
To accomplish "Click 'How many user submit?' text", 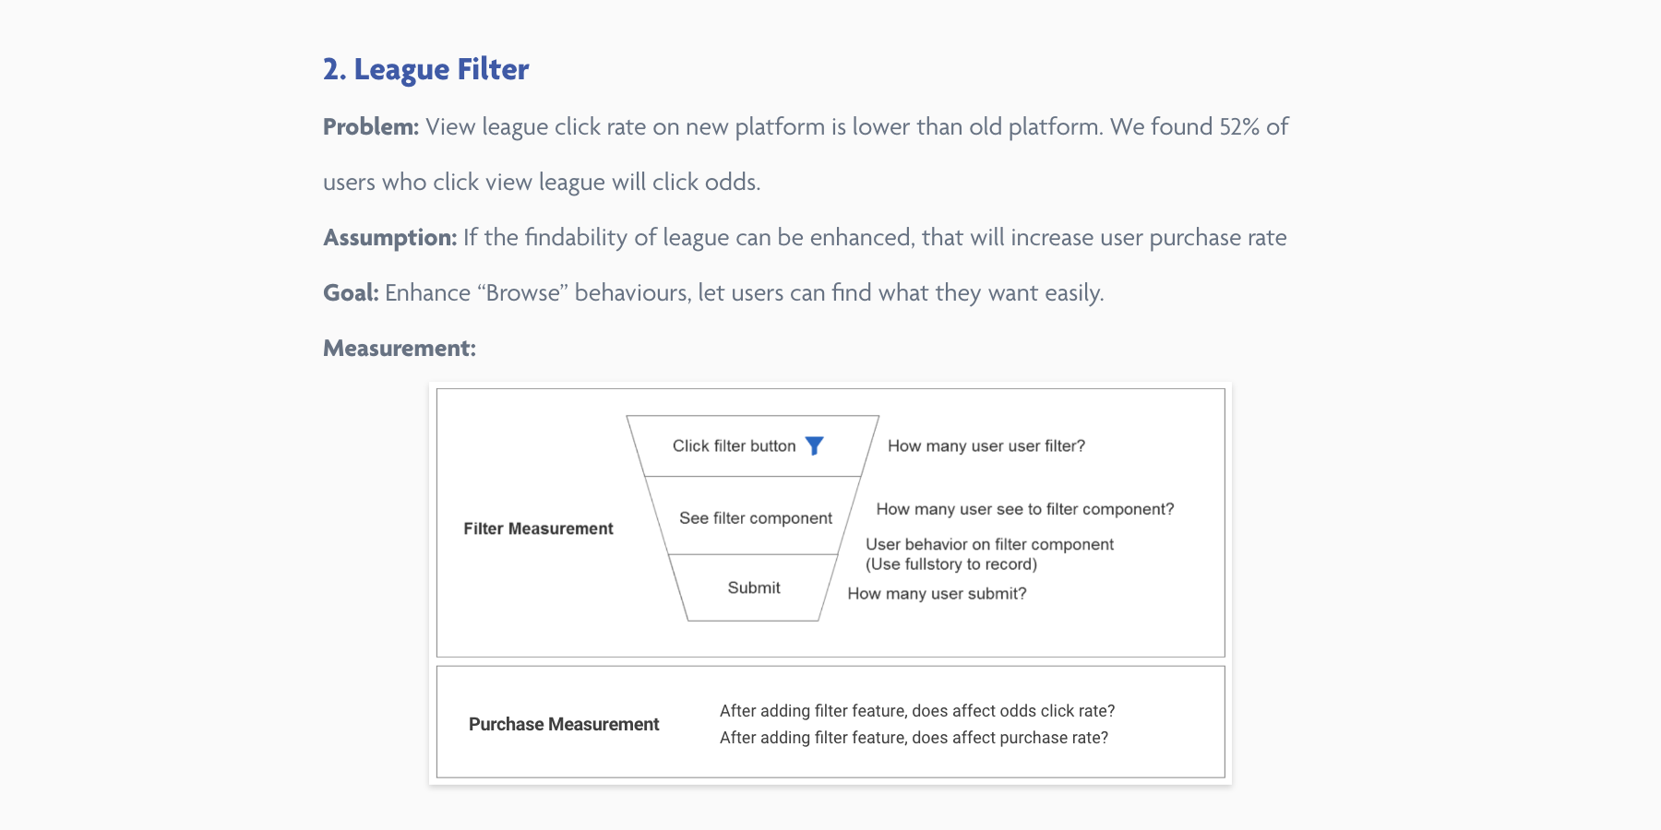I will coord(937,594).
